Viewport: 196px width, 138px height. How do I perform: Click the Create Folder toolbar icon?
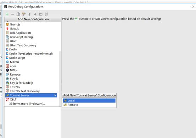(x=41, y=14)
